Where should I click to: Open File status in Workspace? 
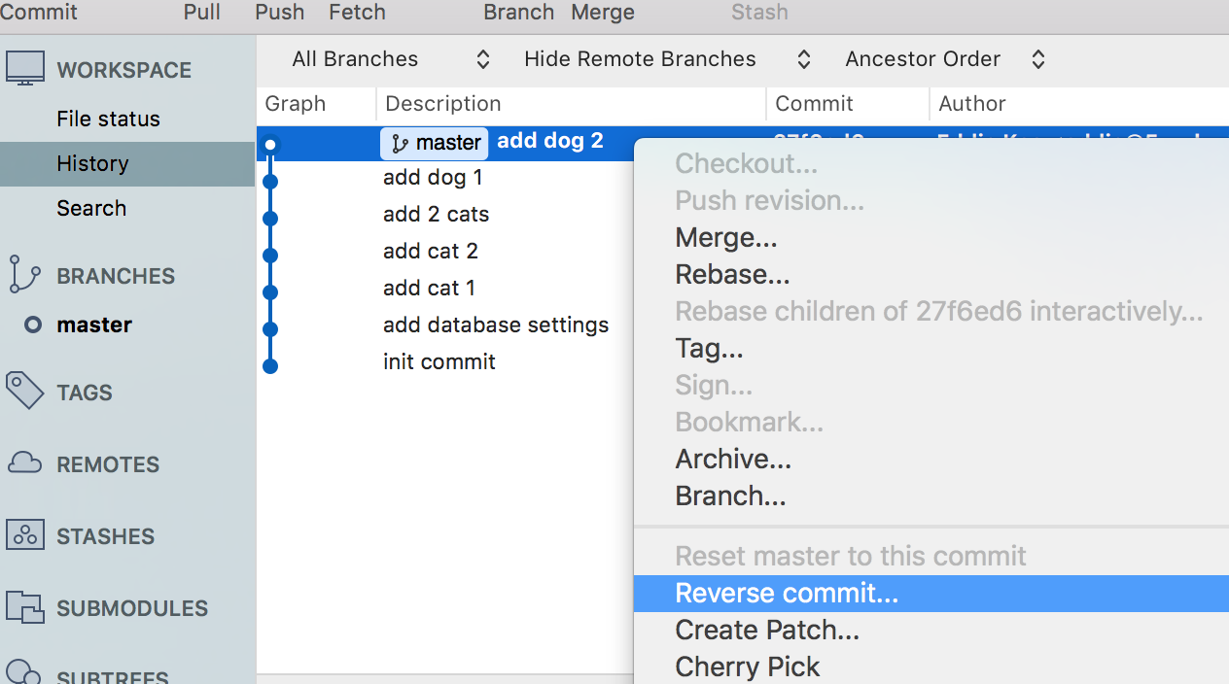(108, 119)
